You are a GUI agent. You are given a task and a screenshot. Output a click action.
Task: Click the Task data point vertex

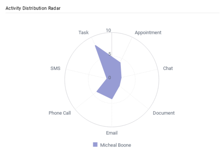(95, 45)
